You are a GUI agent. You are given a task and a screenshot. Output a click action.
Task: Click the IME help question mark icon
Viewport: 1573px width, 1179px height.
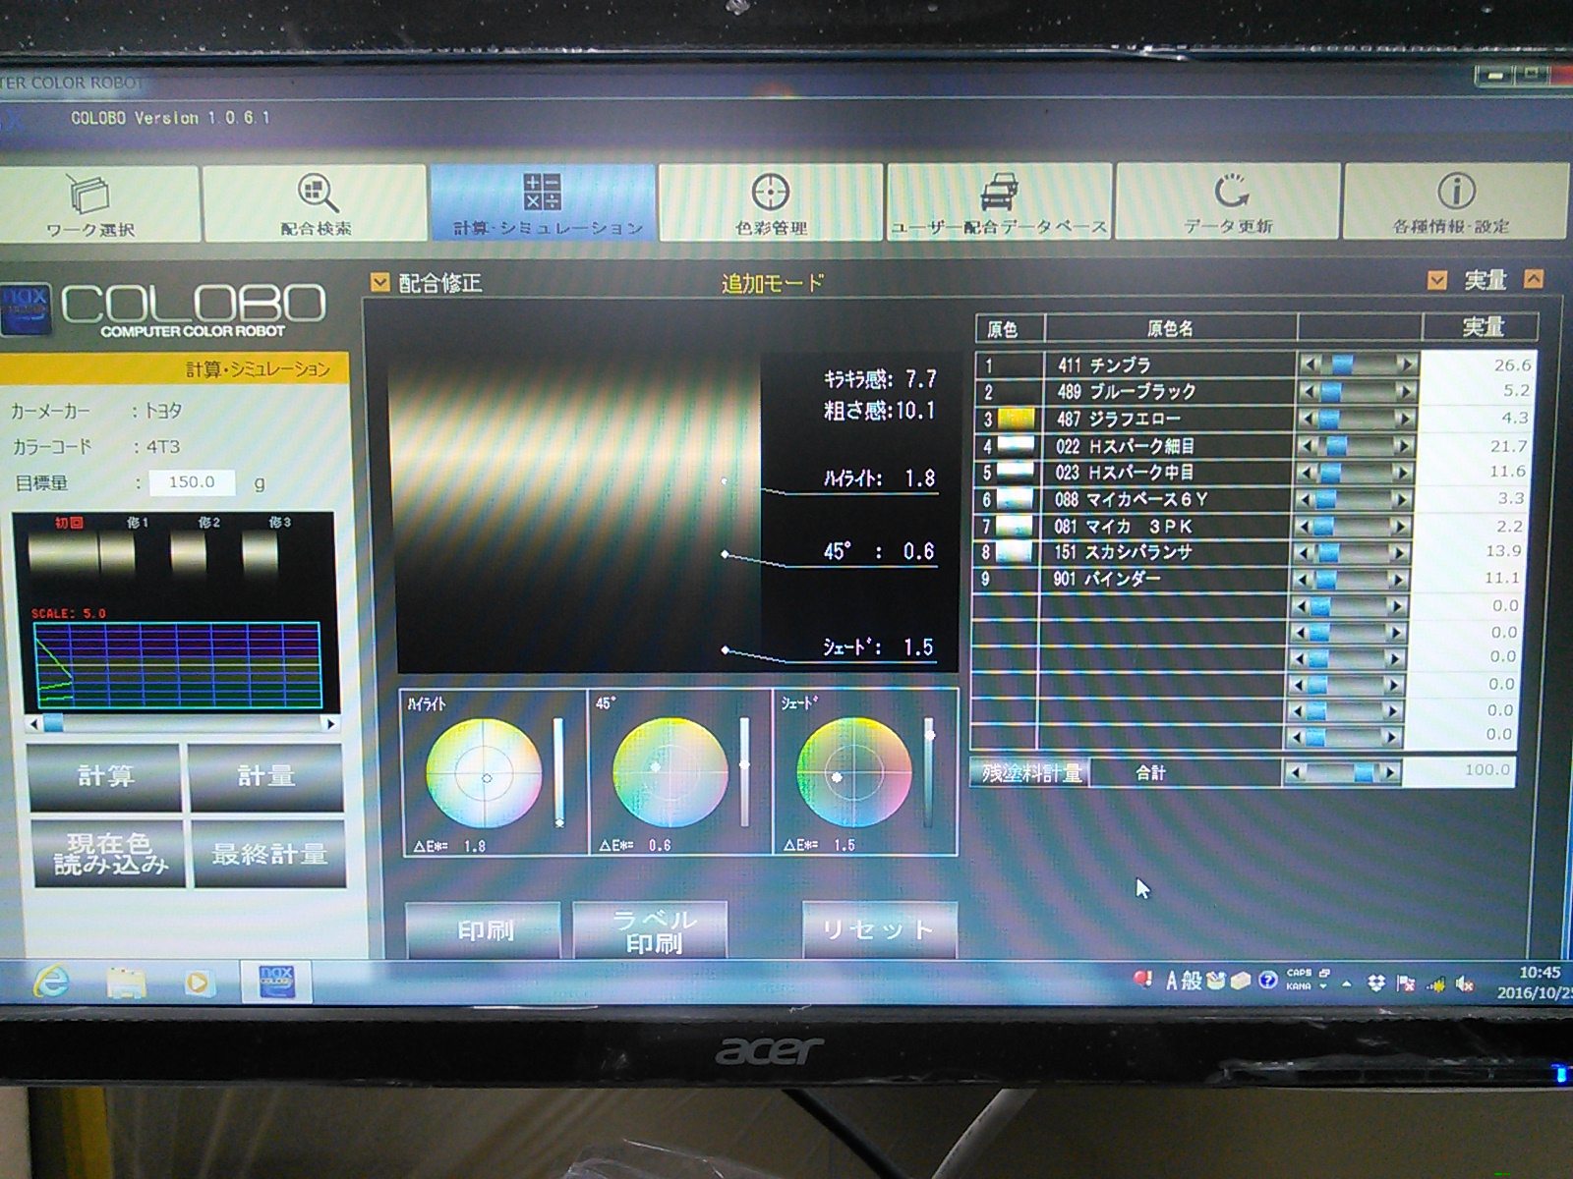click(1267, 981)
